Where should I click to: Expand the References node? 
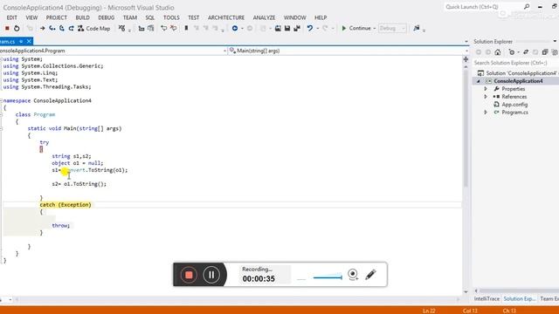486,97
